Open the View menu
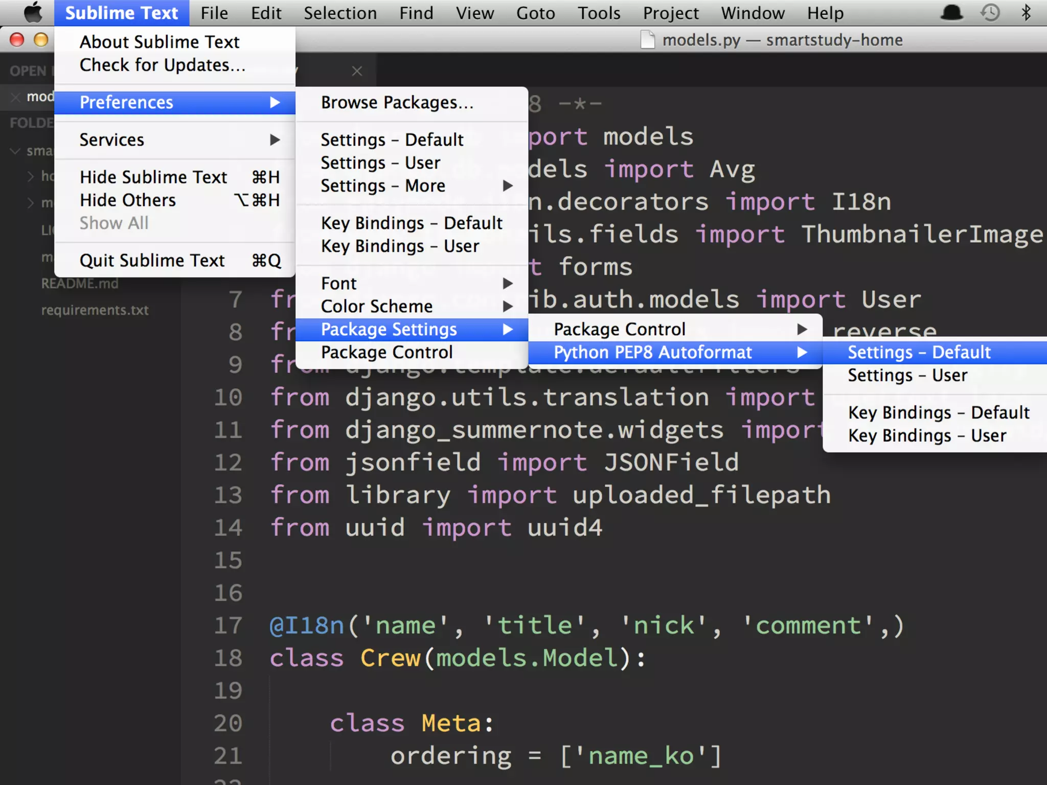 [x=475, y=13]
